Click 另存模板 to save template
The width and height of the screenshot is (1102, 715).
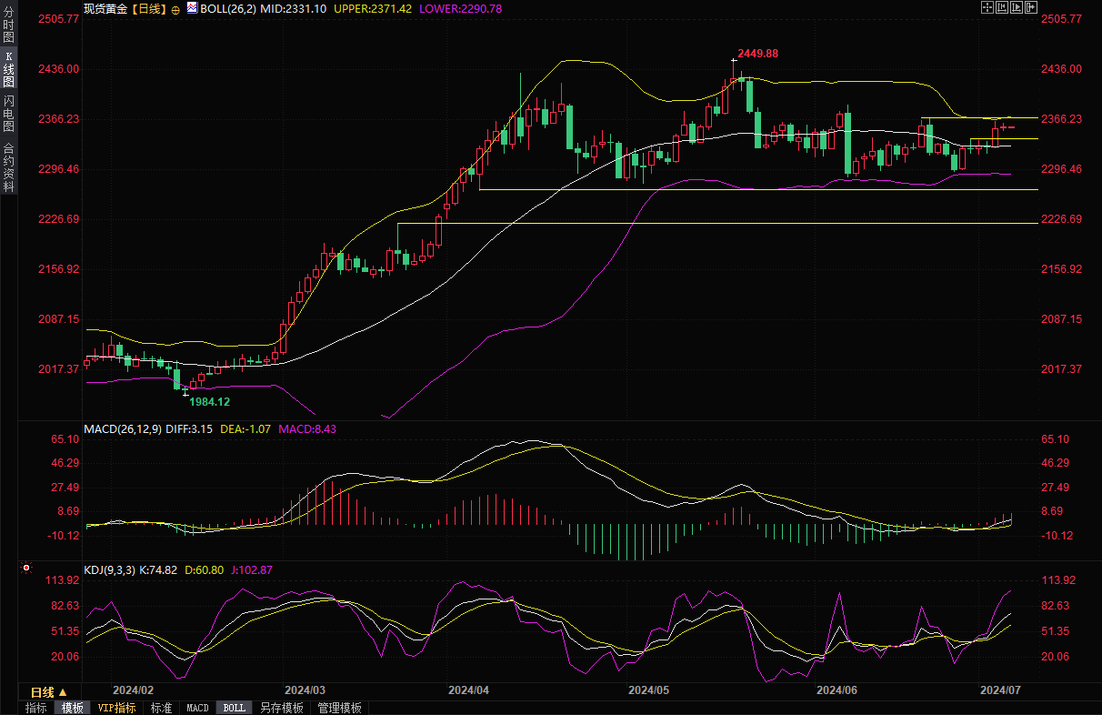[281, 708]
